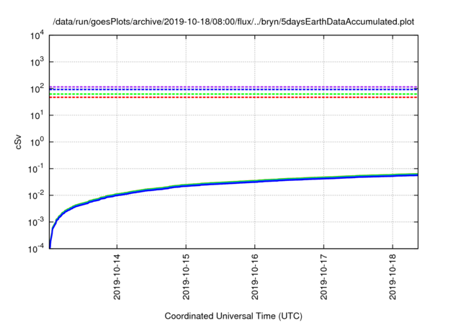Click the 2019-10-18 date label
Screen dimensions: 461x323
pos(393,277)
